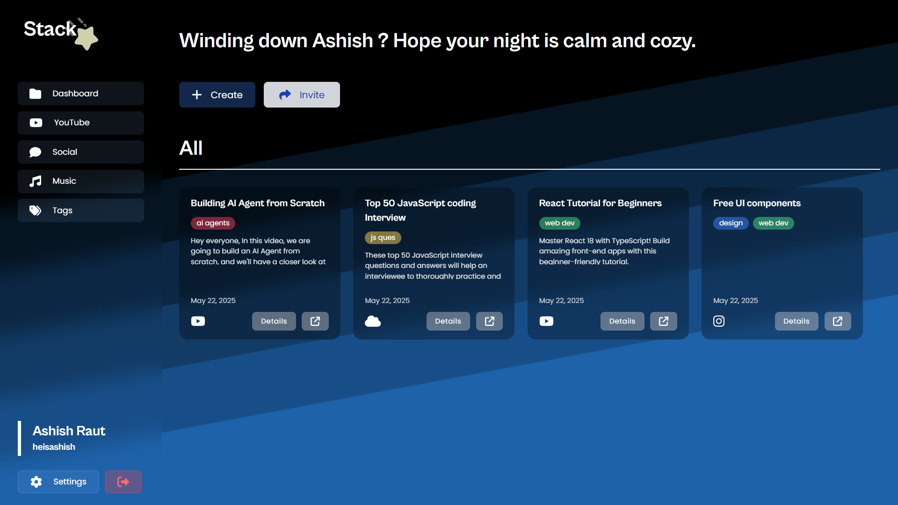
Task: Click YouTube icon on React Tutorial card
Action: (x=546, y=321)
